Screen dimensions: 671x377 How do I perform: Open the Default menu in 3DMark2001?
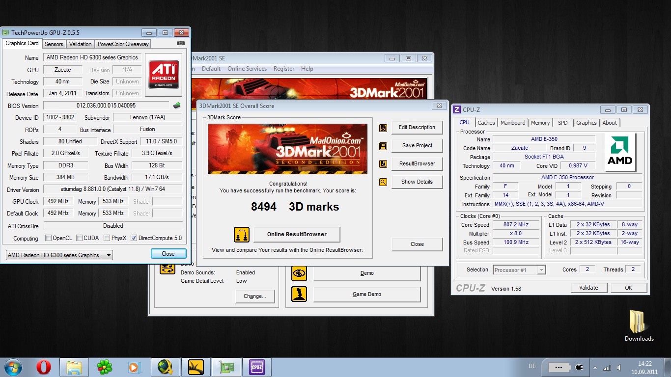211,69
